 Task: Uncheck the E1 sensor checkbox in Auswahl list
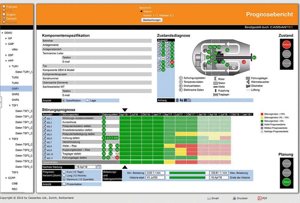(x=159, y=43)
